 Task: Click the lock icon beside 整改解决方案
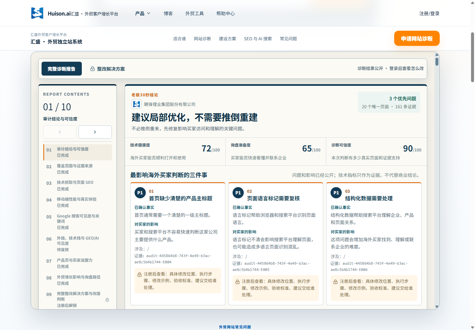[x=93, y=69]
